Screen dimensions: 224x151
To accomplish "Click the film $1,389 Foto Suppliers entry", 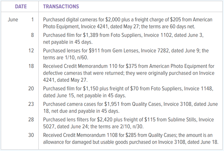I will pyautogui.click(x=123, y=39).
